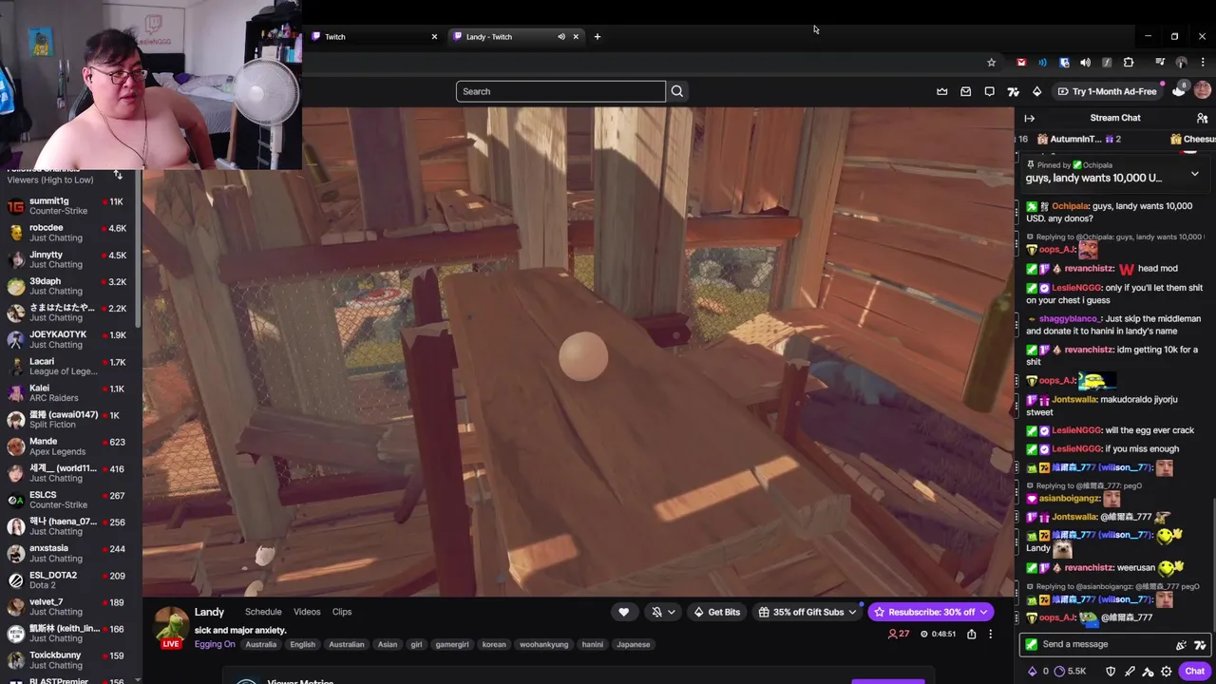The width and height of the screenshot is (1216, 684).
Task: Open Prime Loot crown icon
Action: [942, 91]
